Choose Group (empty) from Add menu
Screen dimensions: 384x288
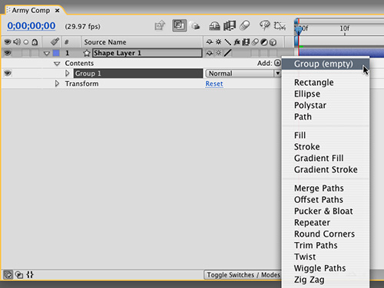coord(326,64)
